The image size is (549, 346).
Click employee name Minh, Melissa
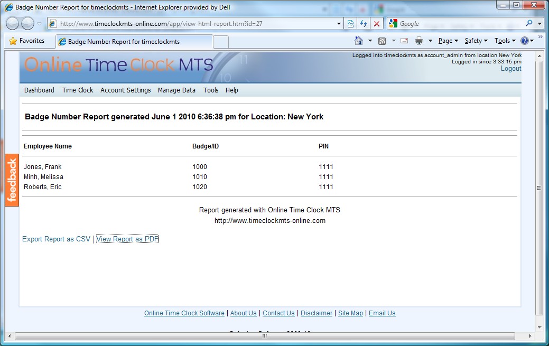[43, 177]
